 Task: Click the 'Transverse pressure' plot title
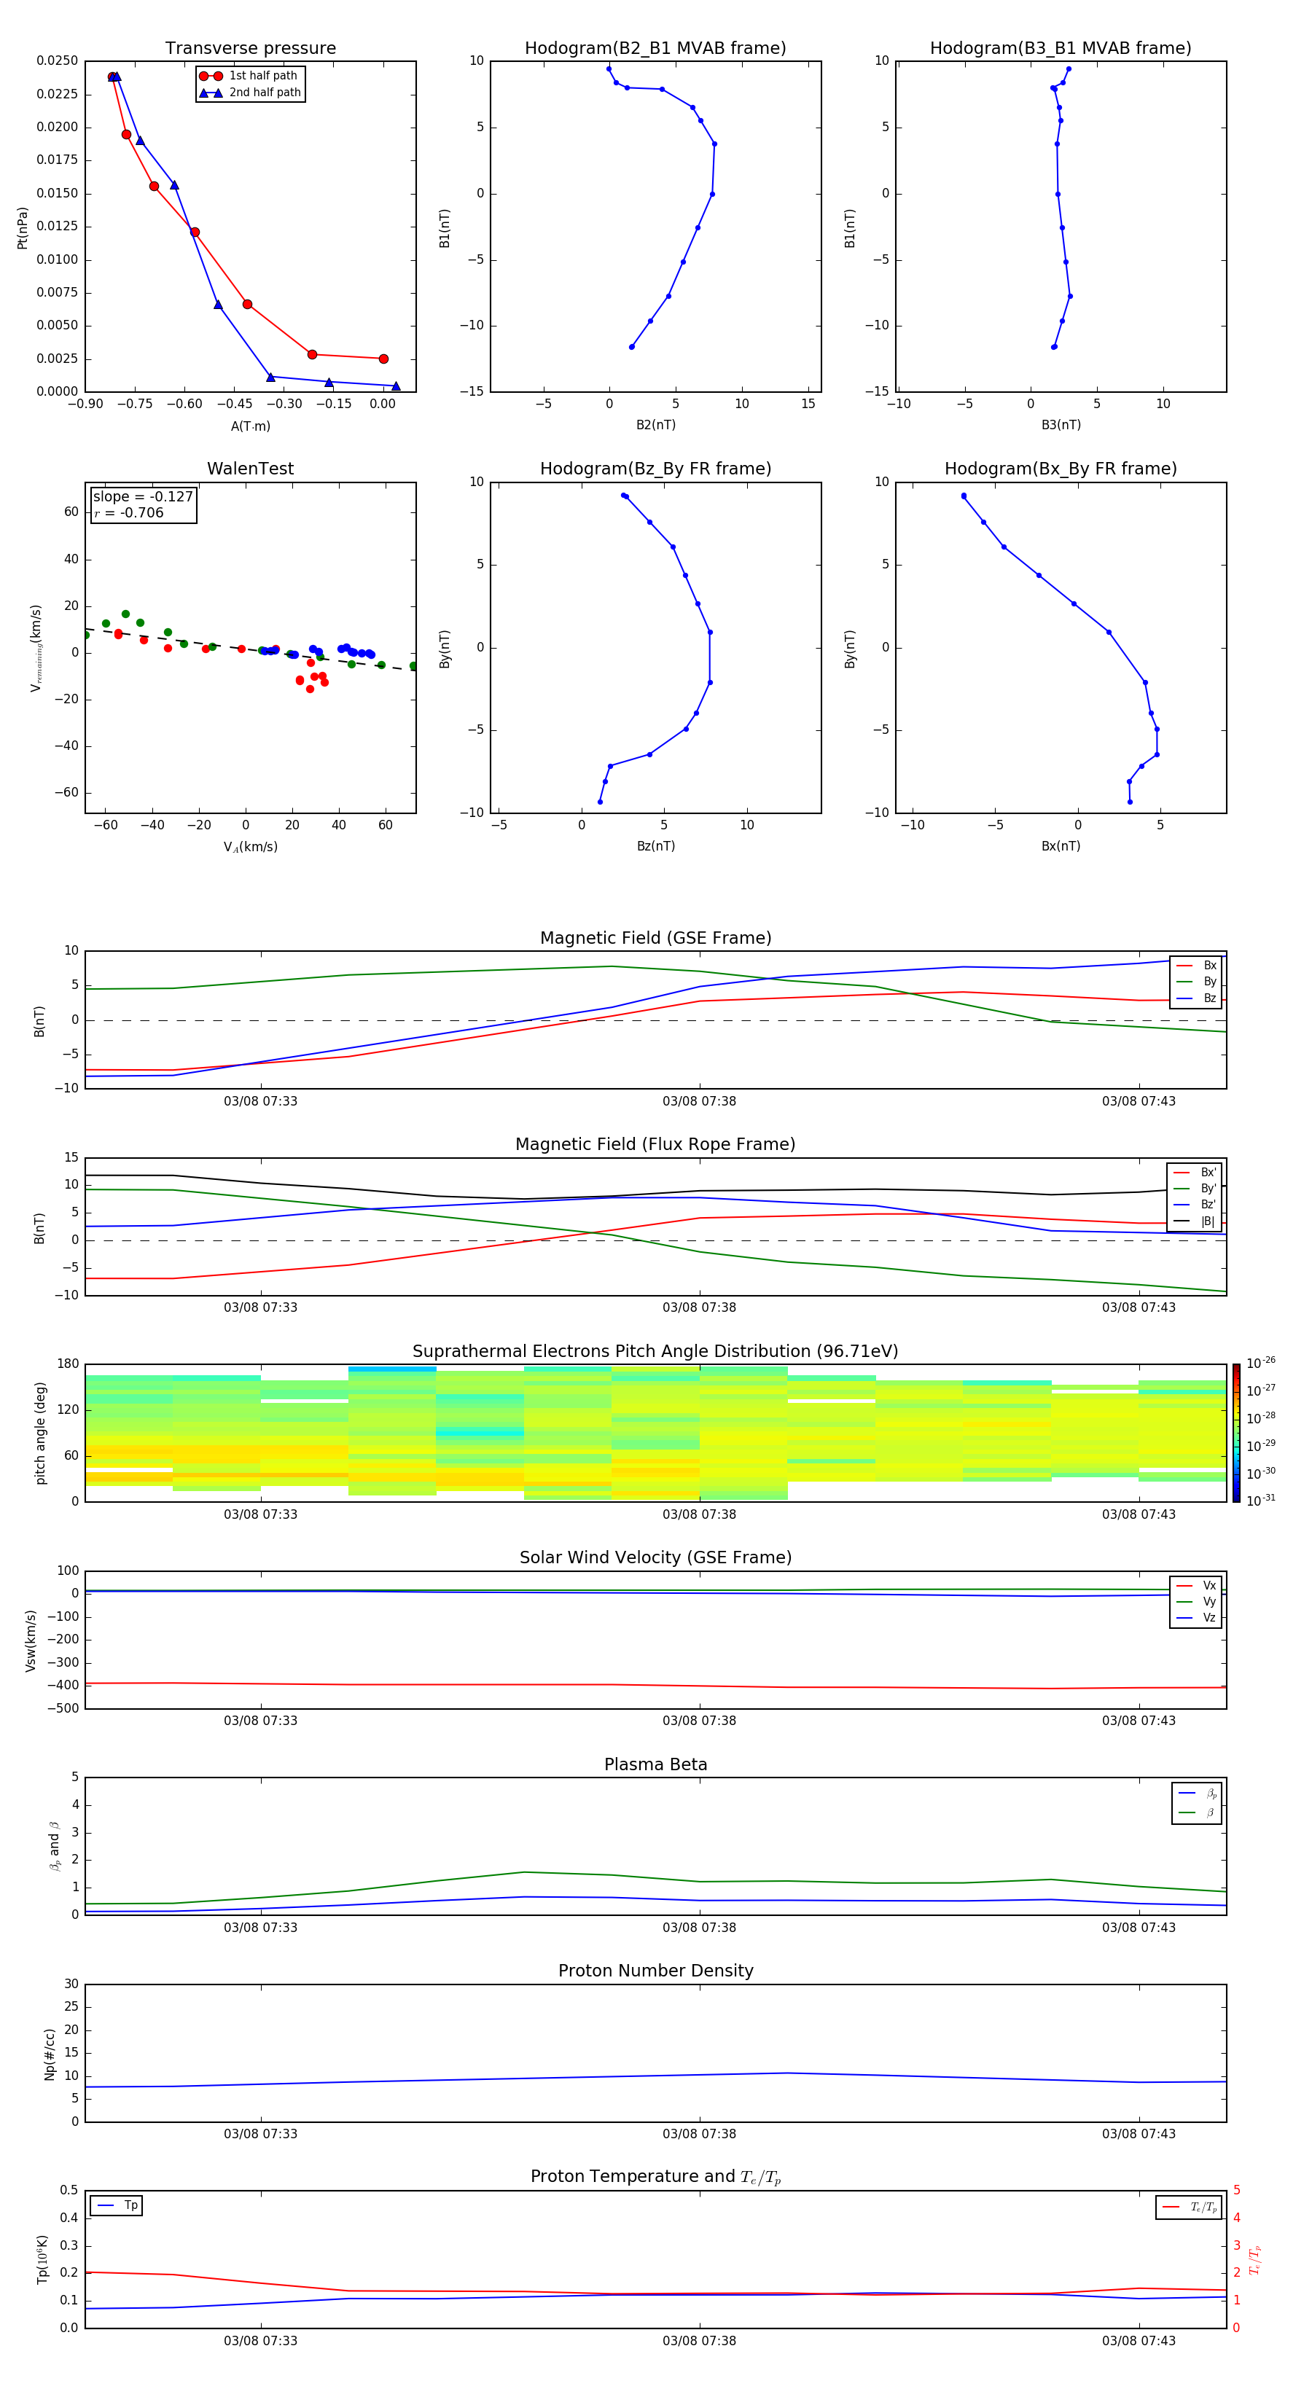coord(250,49)
